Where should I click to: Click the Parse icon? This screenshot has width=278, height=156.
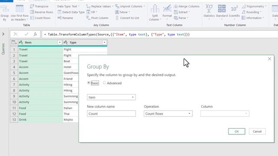[175, 18]
